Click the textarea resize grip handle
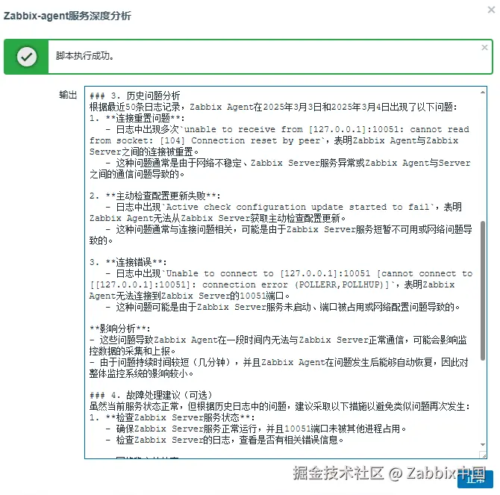This screenshot has width=500, height=495. [483, 455]
